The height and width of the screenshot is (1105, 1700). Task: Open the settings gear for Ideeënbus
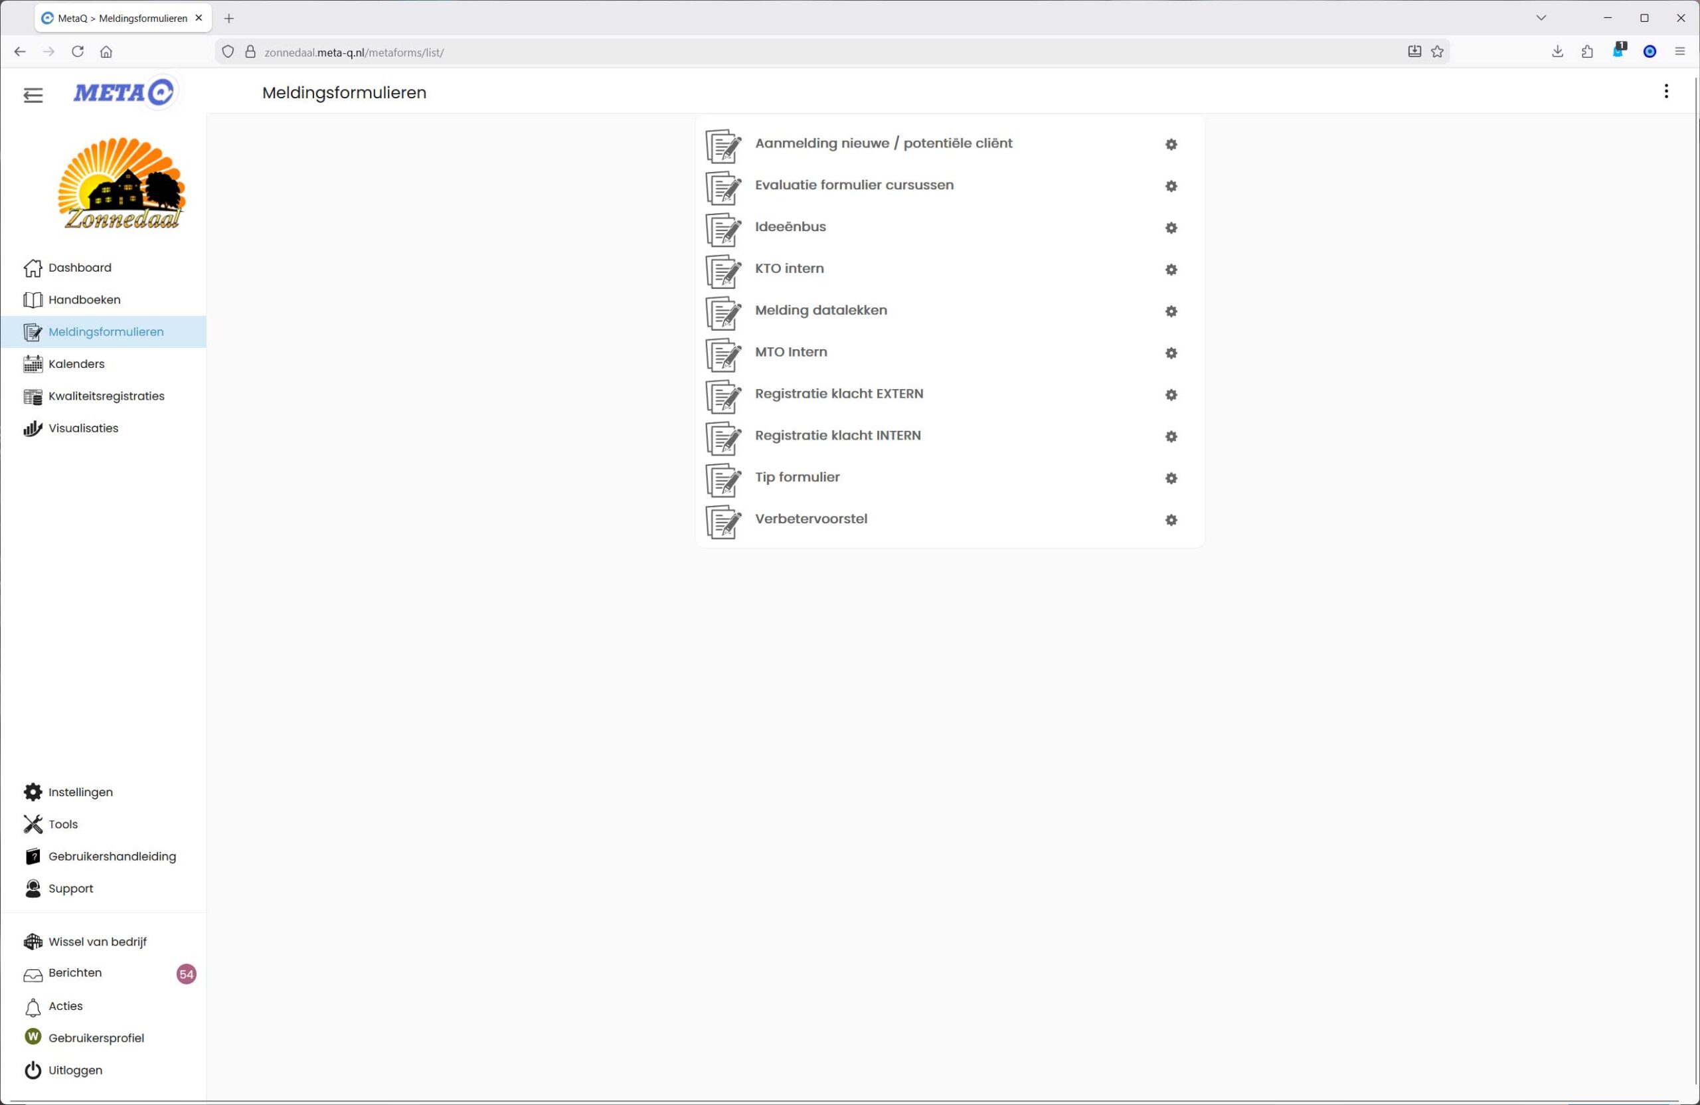(x=1171, y=228)
